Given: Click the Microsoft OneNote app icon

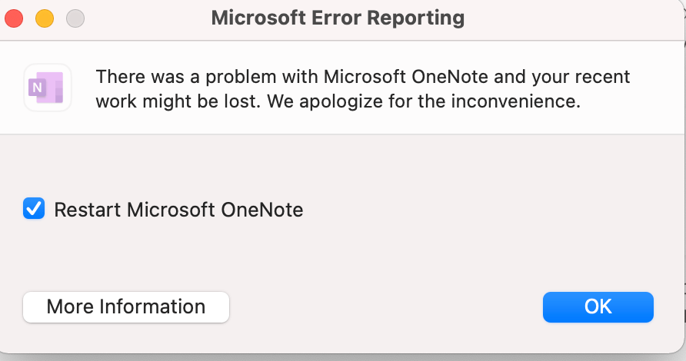Looking at the screenshot, I should tap(48, 88).
